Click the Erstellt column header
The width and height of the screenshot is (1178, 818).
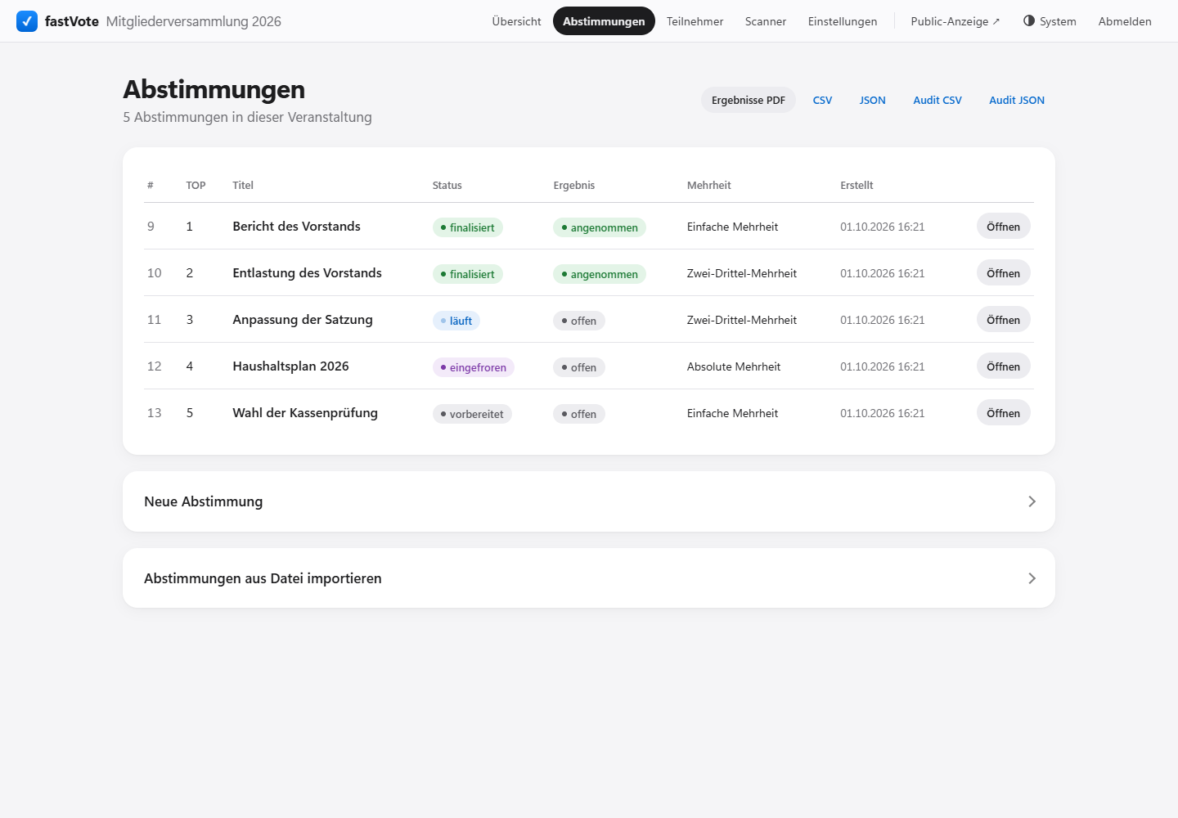(x=857, y=185)
